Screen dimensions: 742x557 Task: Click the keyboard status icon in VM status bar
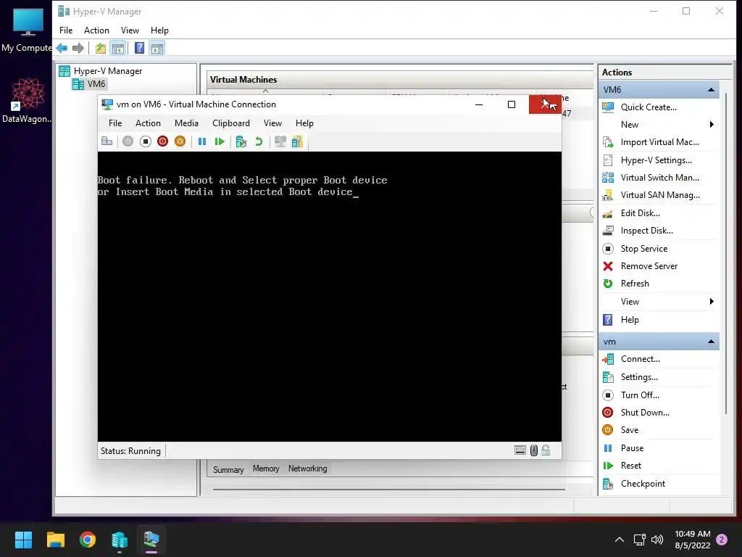[x=520, y=450]
